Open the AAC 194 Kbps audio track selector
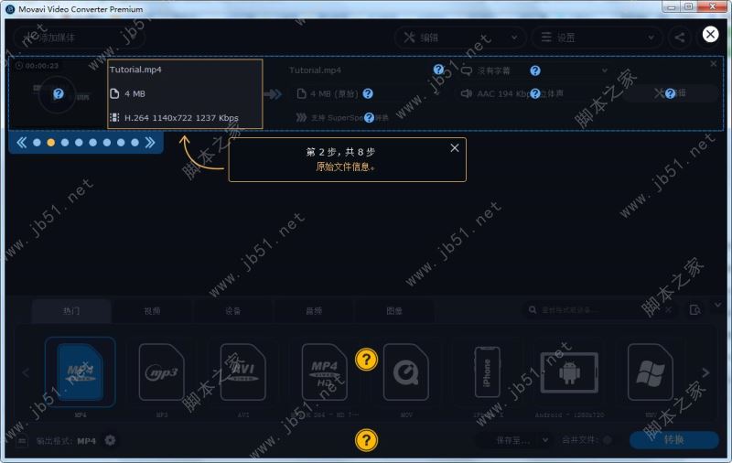The width and height of the screenshot is (732, 463). point(534,94)
